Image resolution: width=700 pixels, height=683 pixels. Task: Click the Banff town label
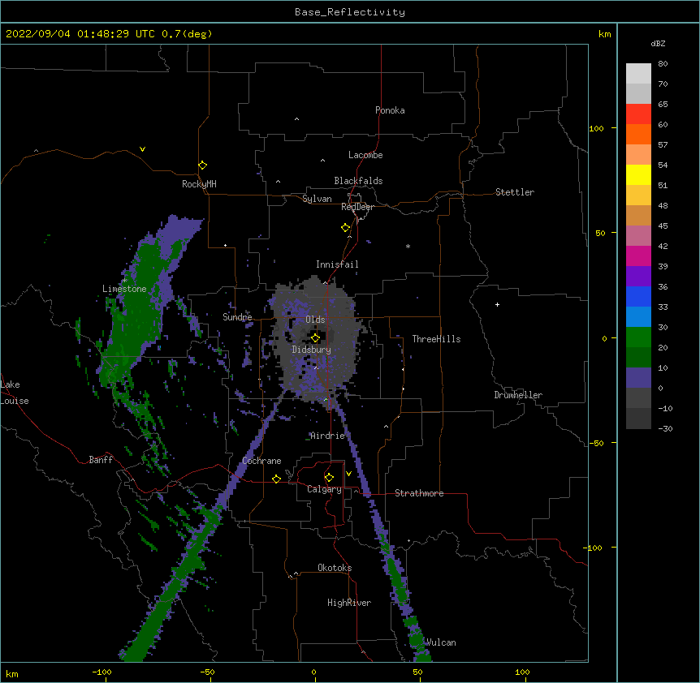(101, 460)
